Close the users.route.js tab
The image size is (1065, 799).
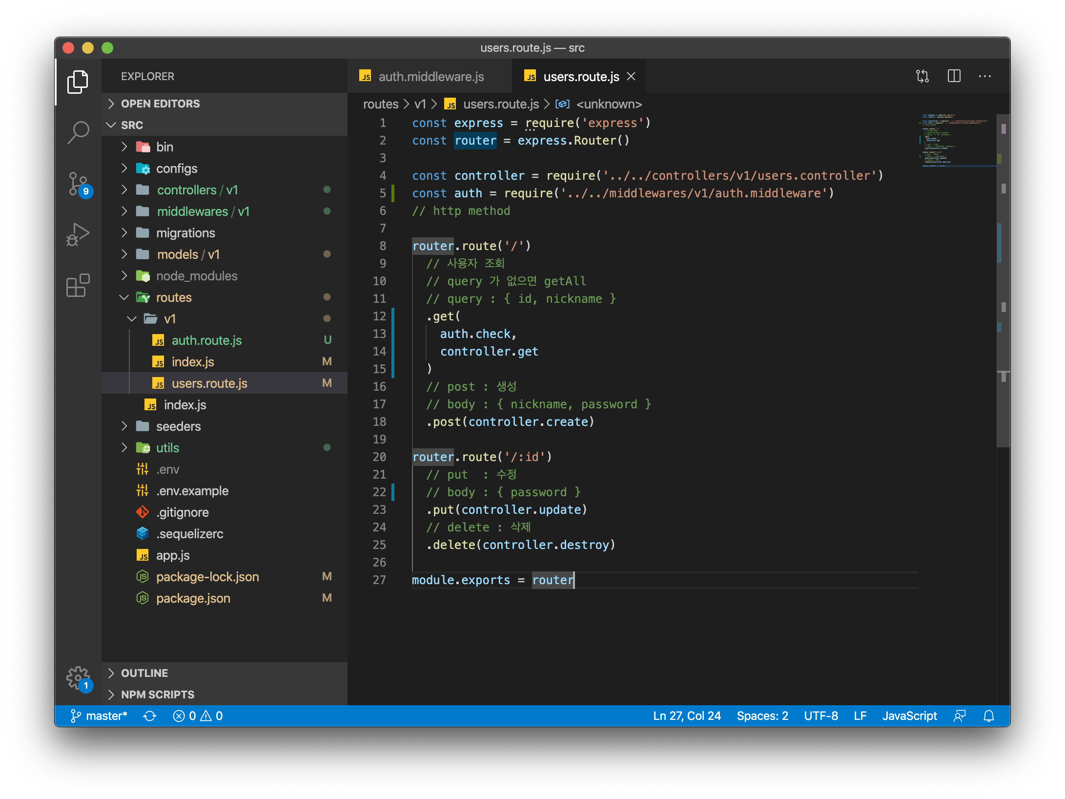[x=631, y=77]
